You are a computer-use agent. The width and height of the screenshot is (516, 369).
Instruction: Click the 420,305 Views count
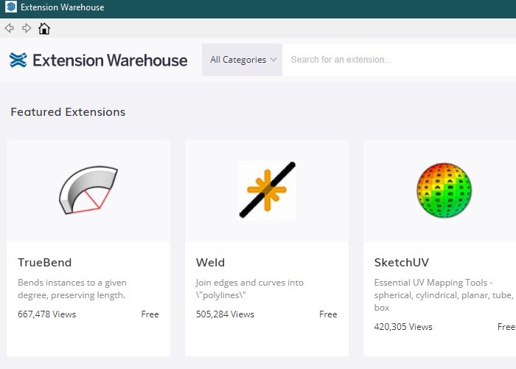tap(403, 327)
